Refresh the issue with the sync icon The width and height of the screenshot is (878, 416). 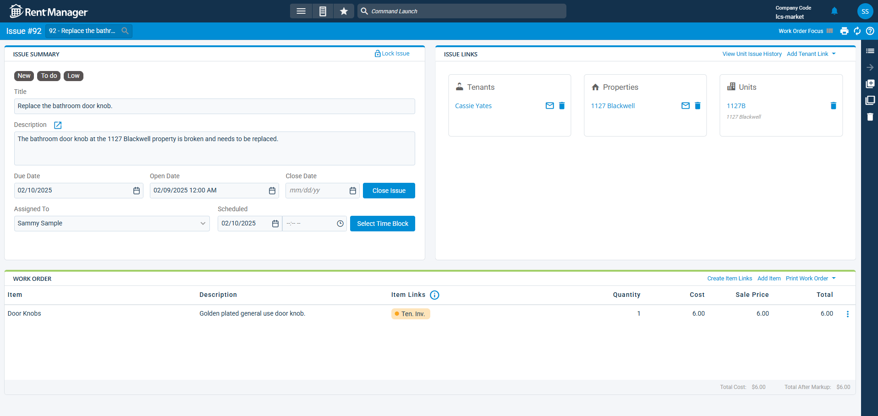point(857,31)
